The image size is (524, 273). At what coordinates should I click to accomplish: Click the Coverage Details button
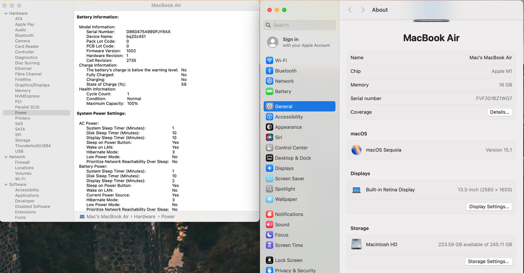[499, 112]
